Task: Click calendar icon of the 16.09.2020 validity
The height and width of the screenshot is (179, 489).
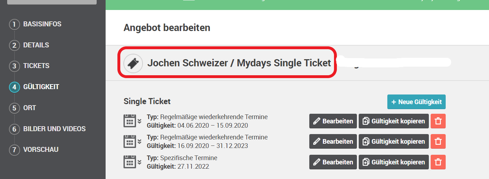Action: pos(130,141)
